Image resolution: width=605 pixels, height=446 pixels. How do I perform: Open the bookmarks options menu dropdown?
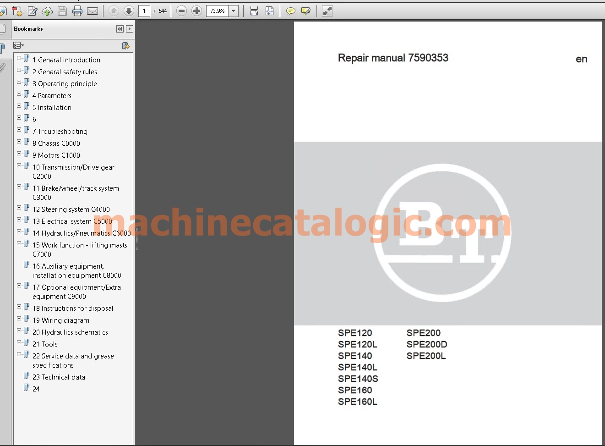pyautogui.click(x=19, y=45)
